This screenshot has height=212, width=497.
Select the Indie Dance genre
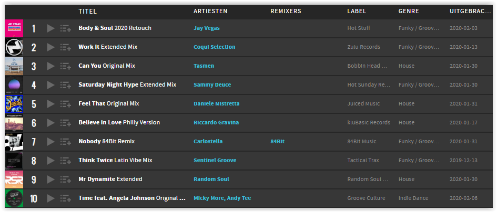(413, 198)
